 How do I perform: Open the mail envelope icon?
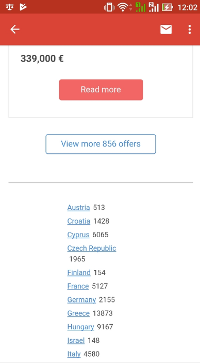point(166,30)
